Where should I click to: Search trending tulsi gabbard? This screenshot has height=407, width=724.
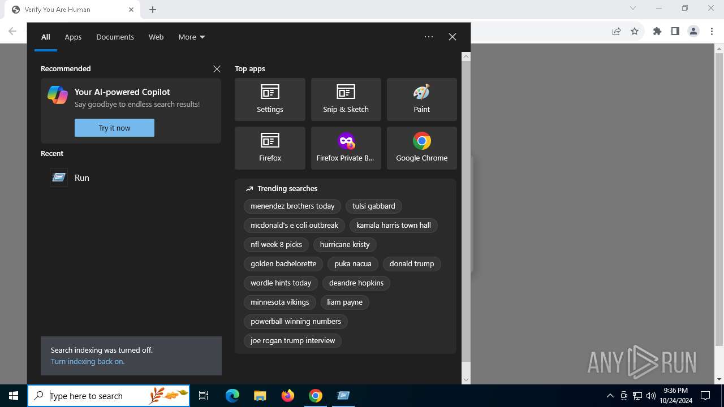point(374,206)
